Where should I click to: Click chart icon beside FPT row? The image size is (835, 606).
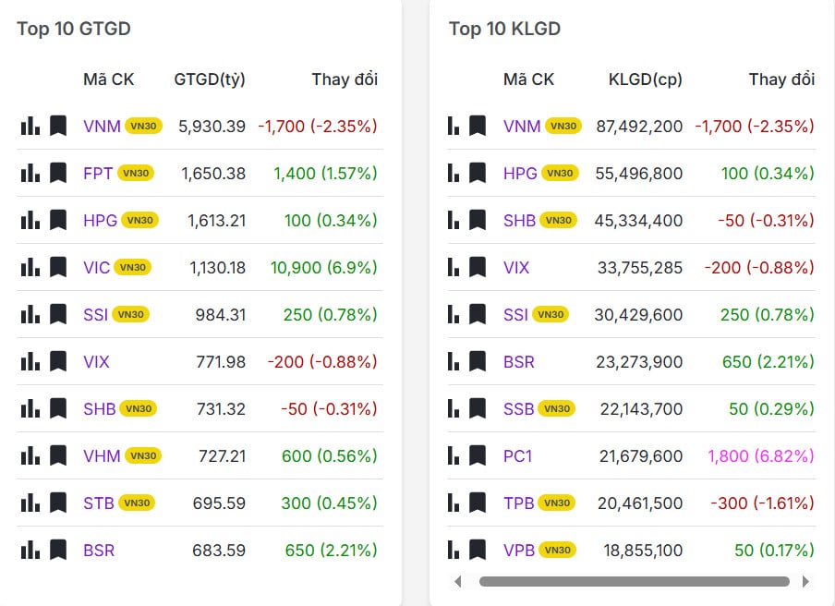[x=30, y=173]
